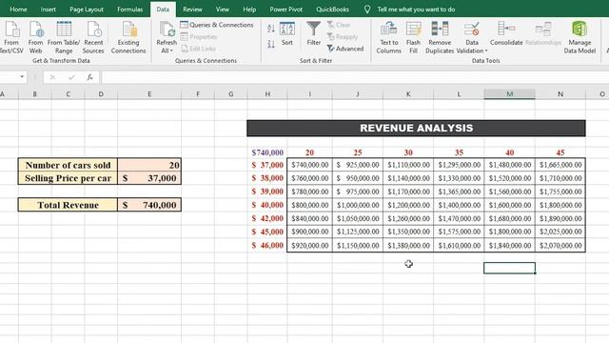Select Total Revenue value 740,000
Image resolution: width=609 pixels, height=343 pixels.
149,205
